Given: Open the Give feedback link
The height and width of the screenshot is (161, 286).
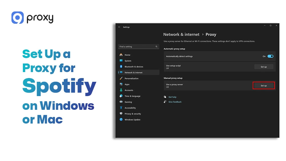Looking at the screenshot, I should 175,102.
